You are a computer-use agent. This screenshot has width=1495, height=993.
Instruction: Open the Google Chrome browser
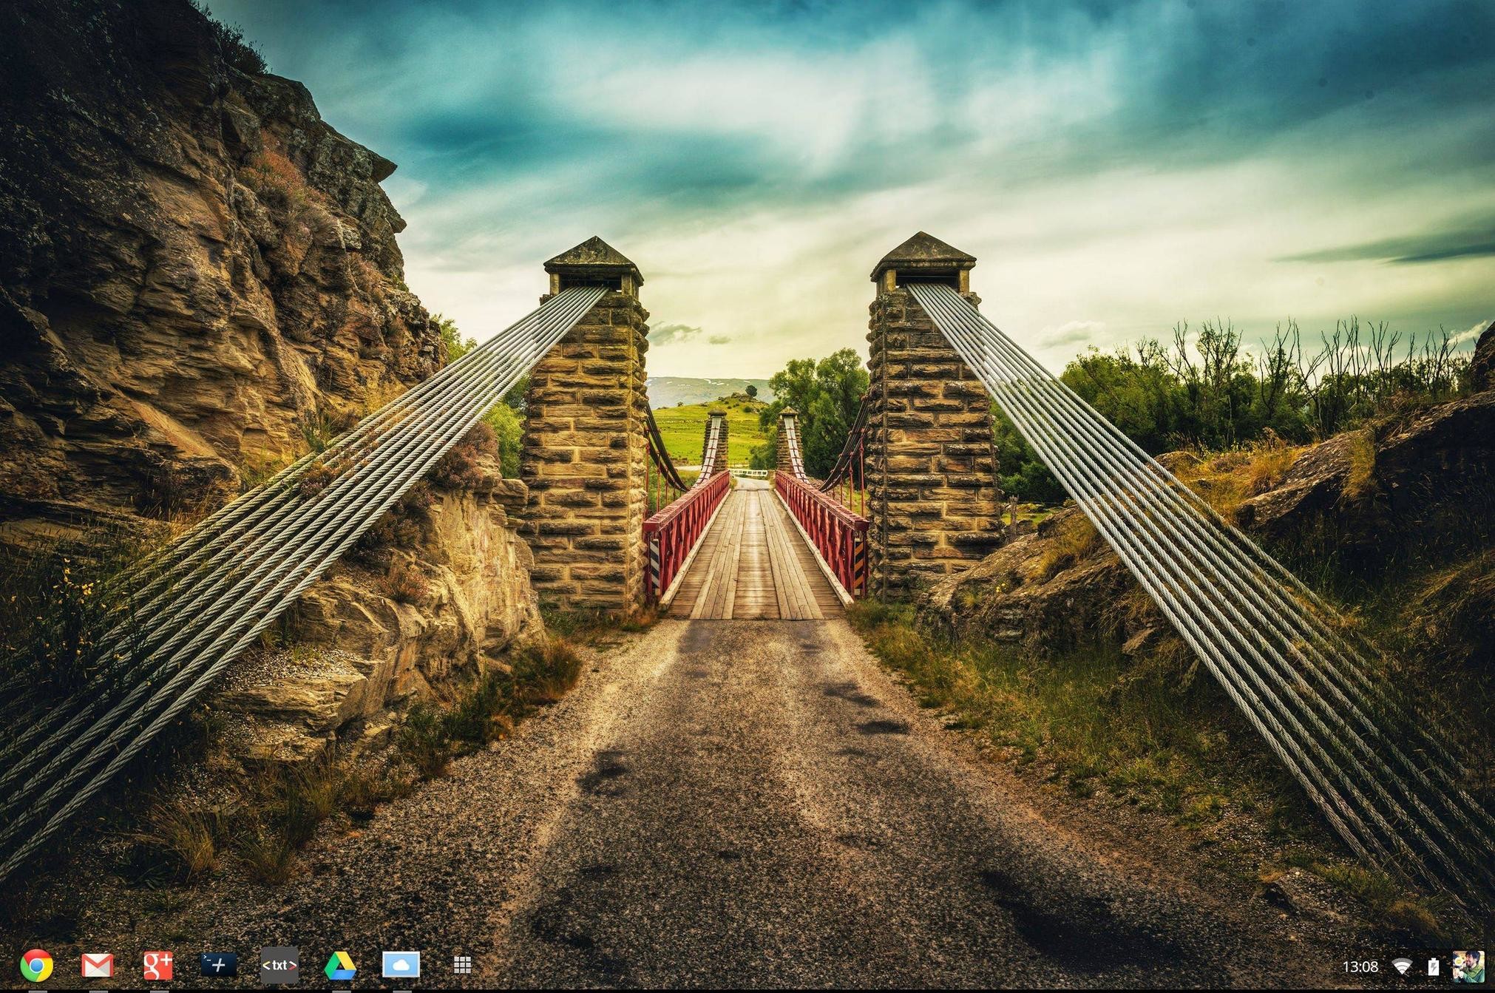point(36,965)
